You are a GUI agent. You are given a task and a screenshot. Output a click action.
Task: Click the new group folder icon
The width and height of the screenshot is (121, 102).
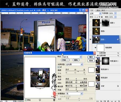(x=112, y=101)
